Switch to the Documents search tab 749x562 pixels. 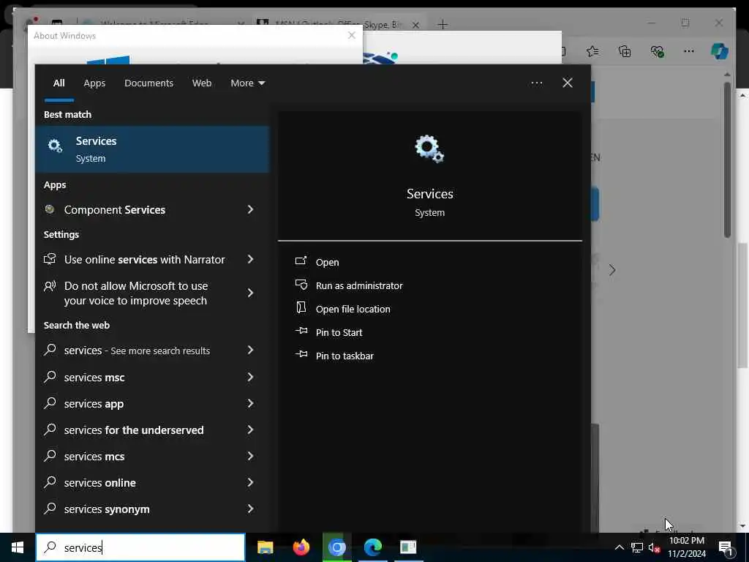pos(148,83)
